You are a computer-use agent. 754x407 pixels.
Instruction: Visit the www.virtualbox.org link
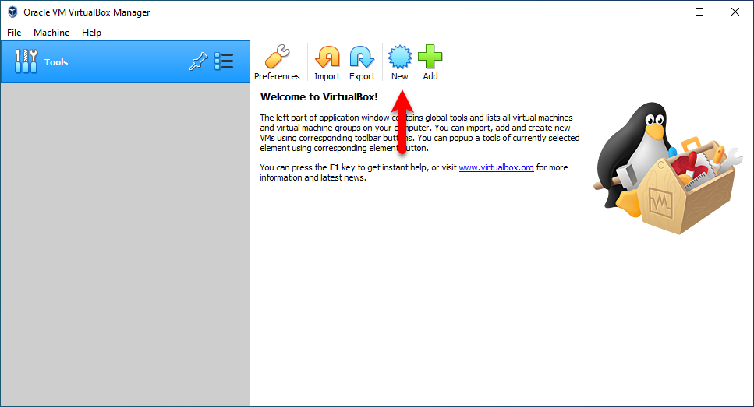pyautogui.click(x=496, y=167)
